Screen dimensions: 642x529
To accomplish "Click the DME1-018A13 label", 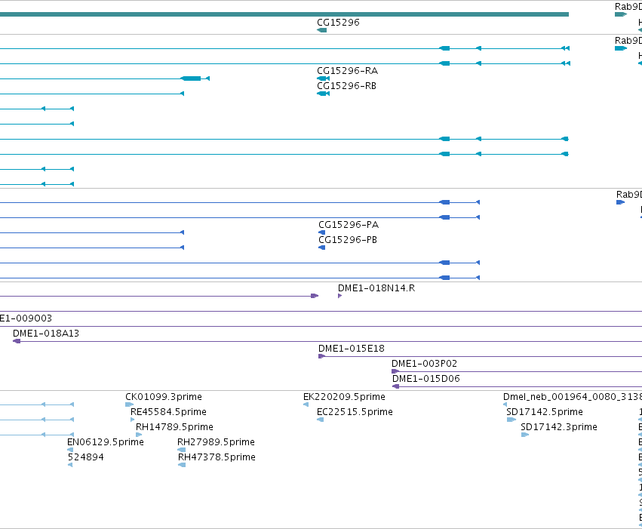I will click(46, 334).
